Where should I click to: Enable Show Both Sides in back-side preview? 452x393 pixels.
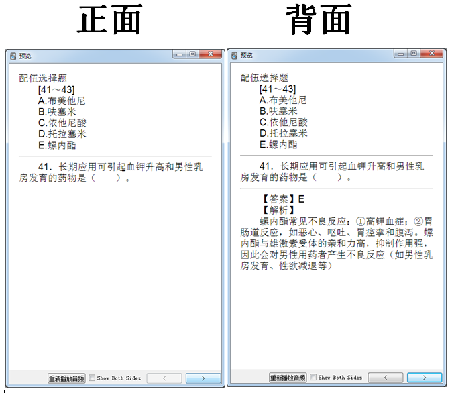(336, 377)
